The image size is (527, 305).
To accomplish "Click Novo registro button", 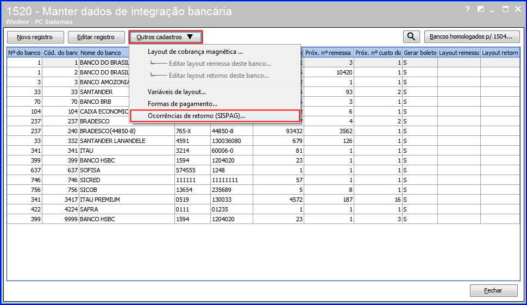I will coord(35,37).
